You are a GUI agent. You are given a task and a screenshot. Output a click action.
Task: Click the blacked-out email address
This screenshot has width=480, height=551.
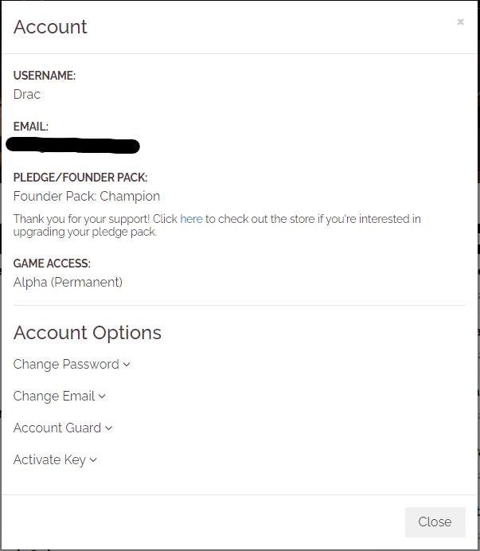point(72,145)
